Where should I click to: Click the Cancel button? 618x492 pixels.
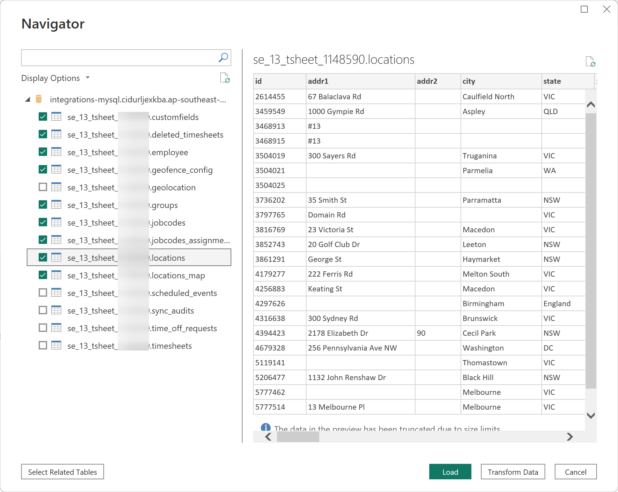tap(575, 472)
